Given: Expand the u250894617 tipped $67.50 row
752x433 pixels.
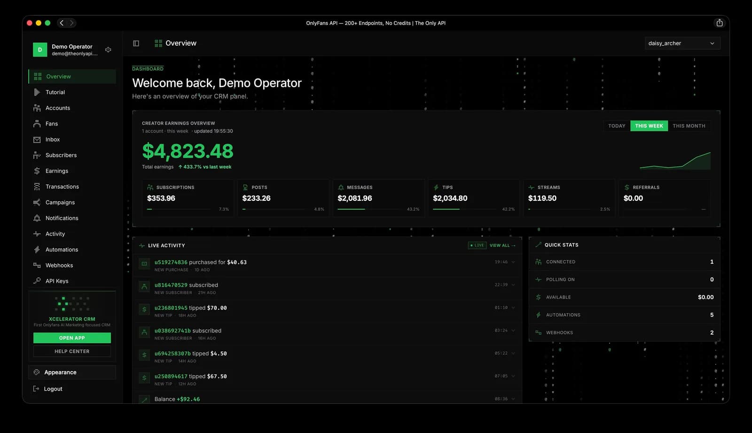Looking at the screenshot, I should (513, 376).
